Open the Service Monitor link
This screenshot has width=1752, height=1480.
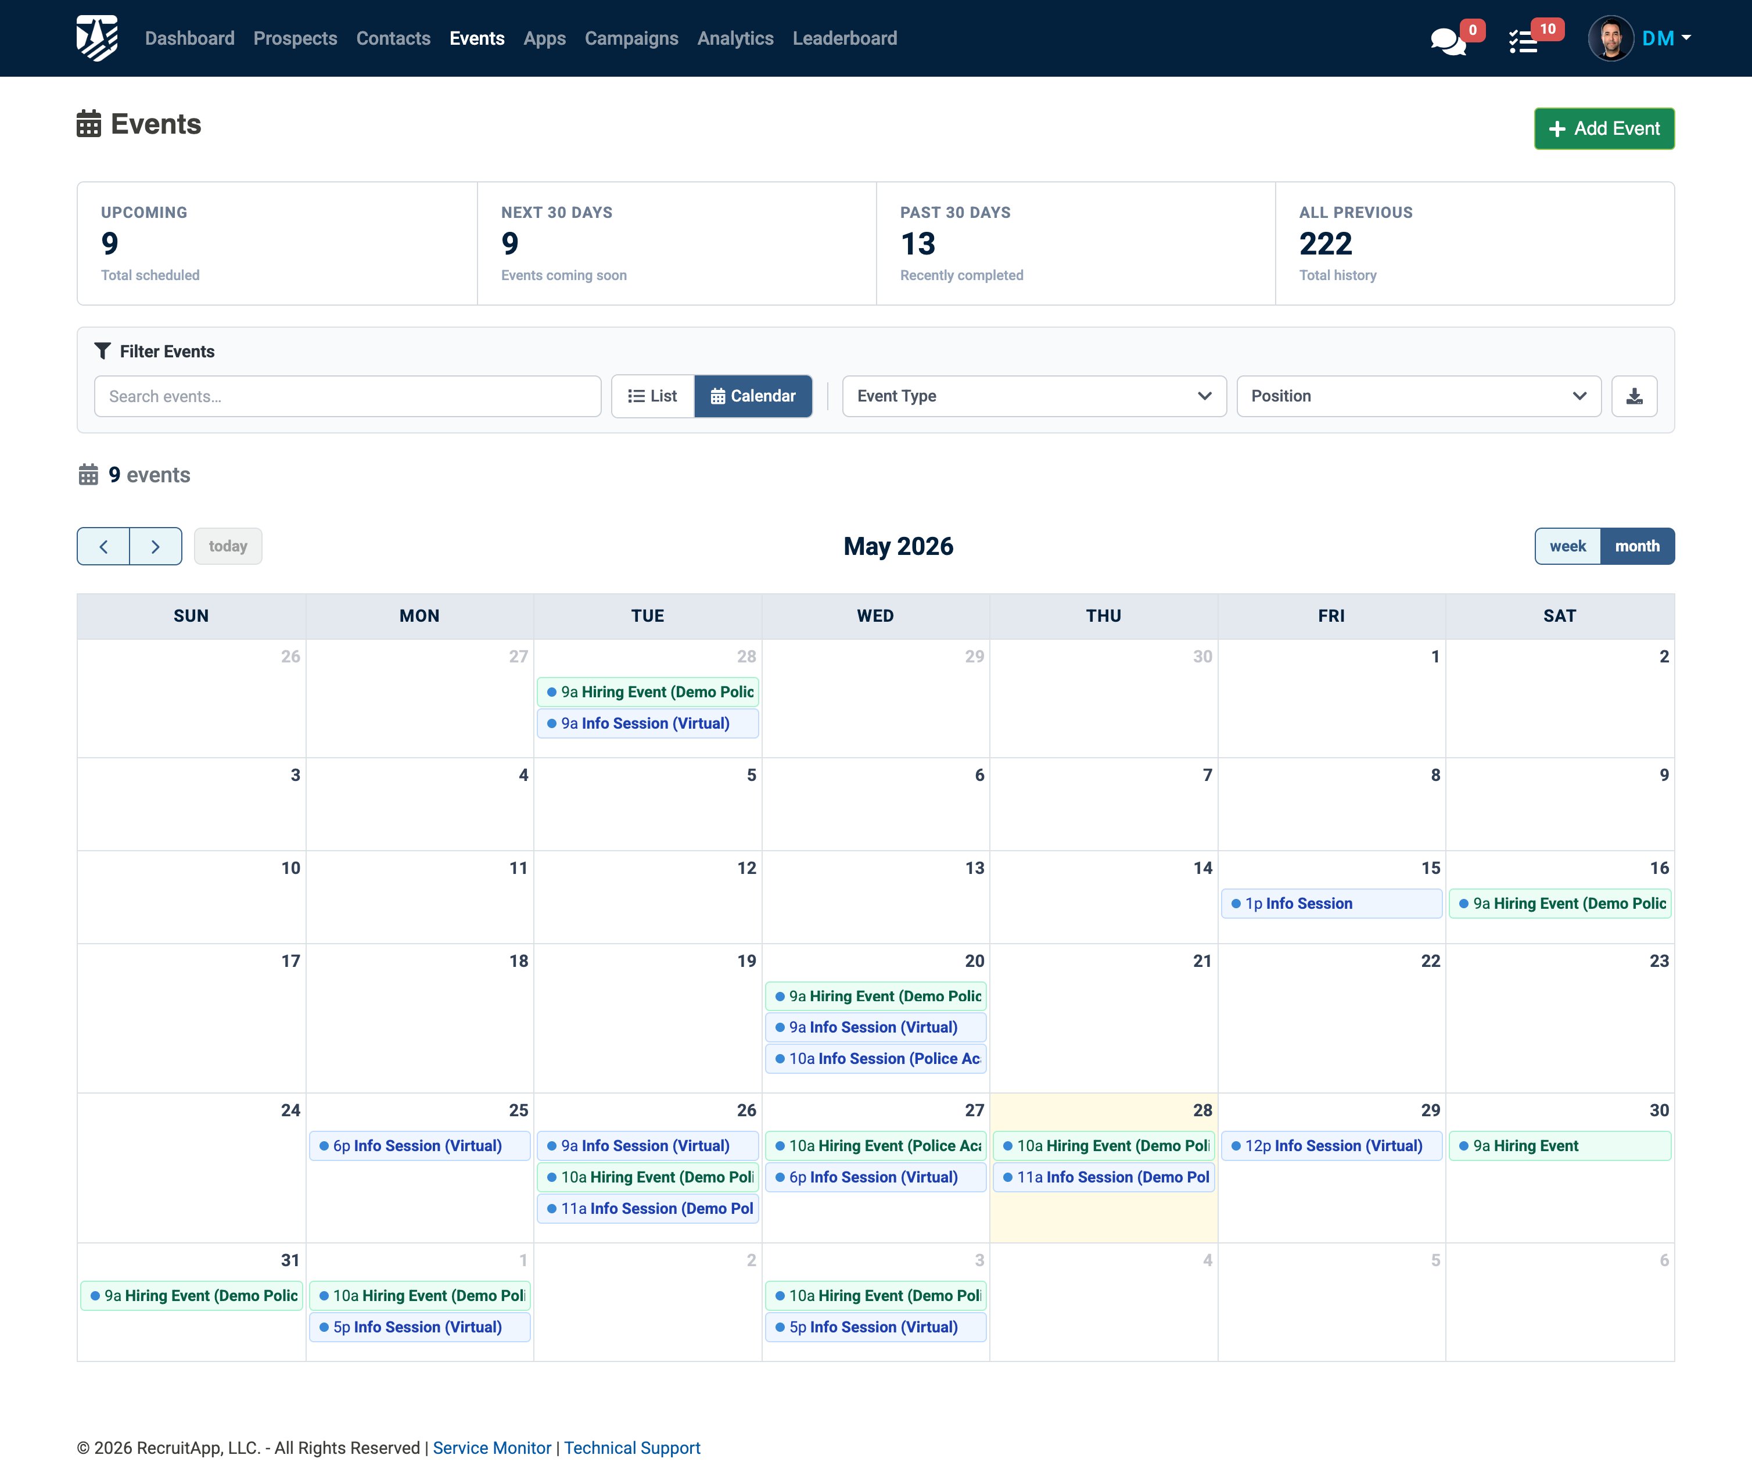click(x=492, y=1448)
